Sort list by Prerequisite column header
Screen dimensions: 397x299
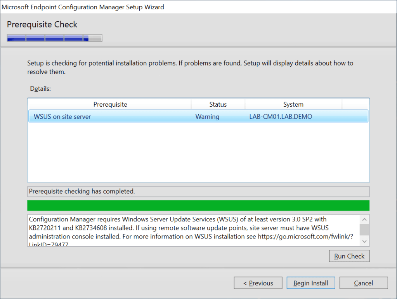pyautogui.click(x=110, y=104)
